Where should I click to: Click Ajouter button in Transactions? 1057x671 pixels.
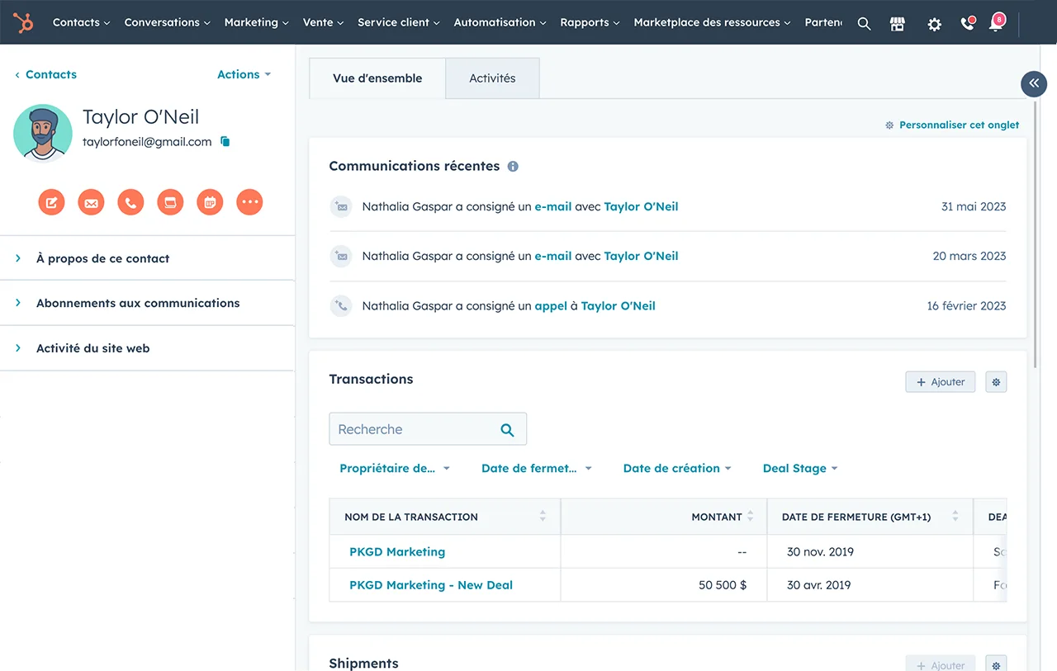click(941, 382)
